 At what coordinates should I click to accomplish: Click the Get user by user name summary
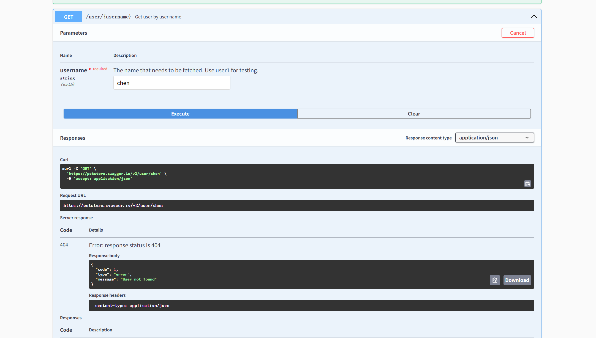(x=158, y=17)
